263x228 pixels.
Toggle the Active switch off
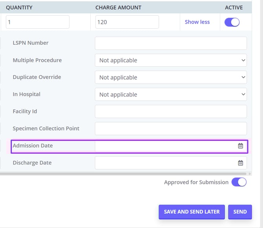click(x=232, y=22)
